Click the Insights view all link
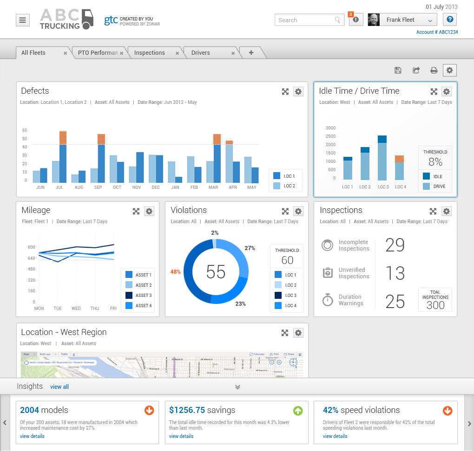This screenshot has width=474, height=451. click(x=59, y=387)
